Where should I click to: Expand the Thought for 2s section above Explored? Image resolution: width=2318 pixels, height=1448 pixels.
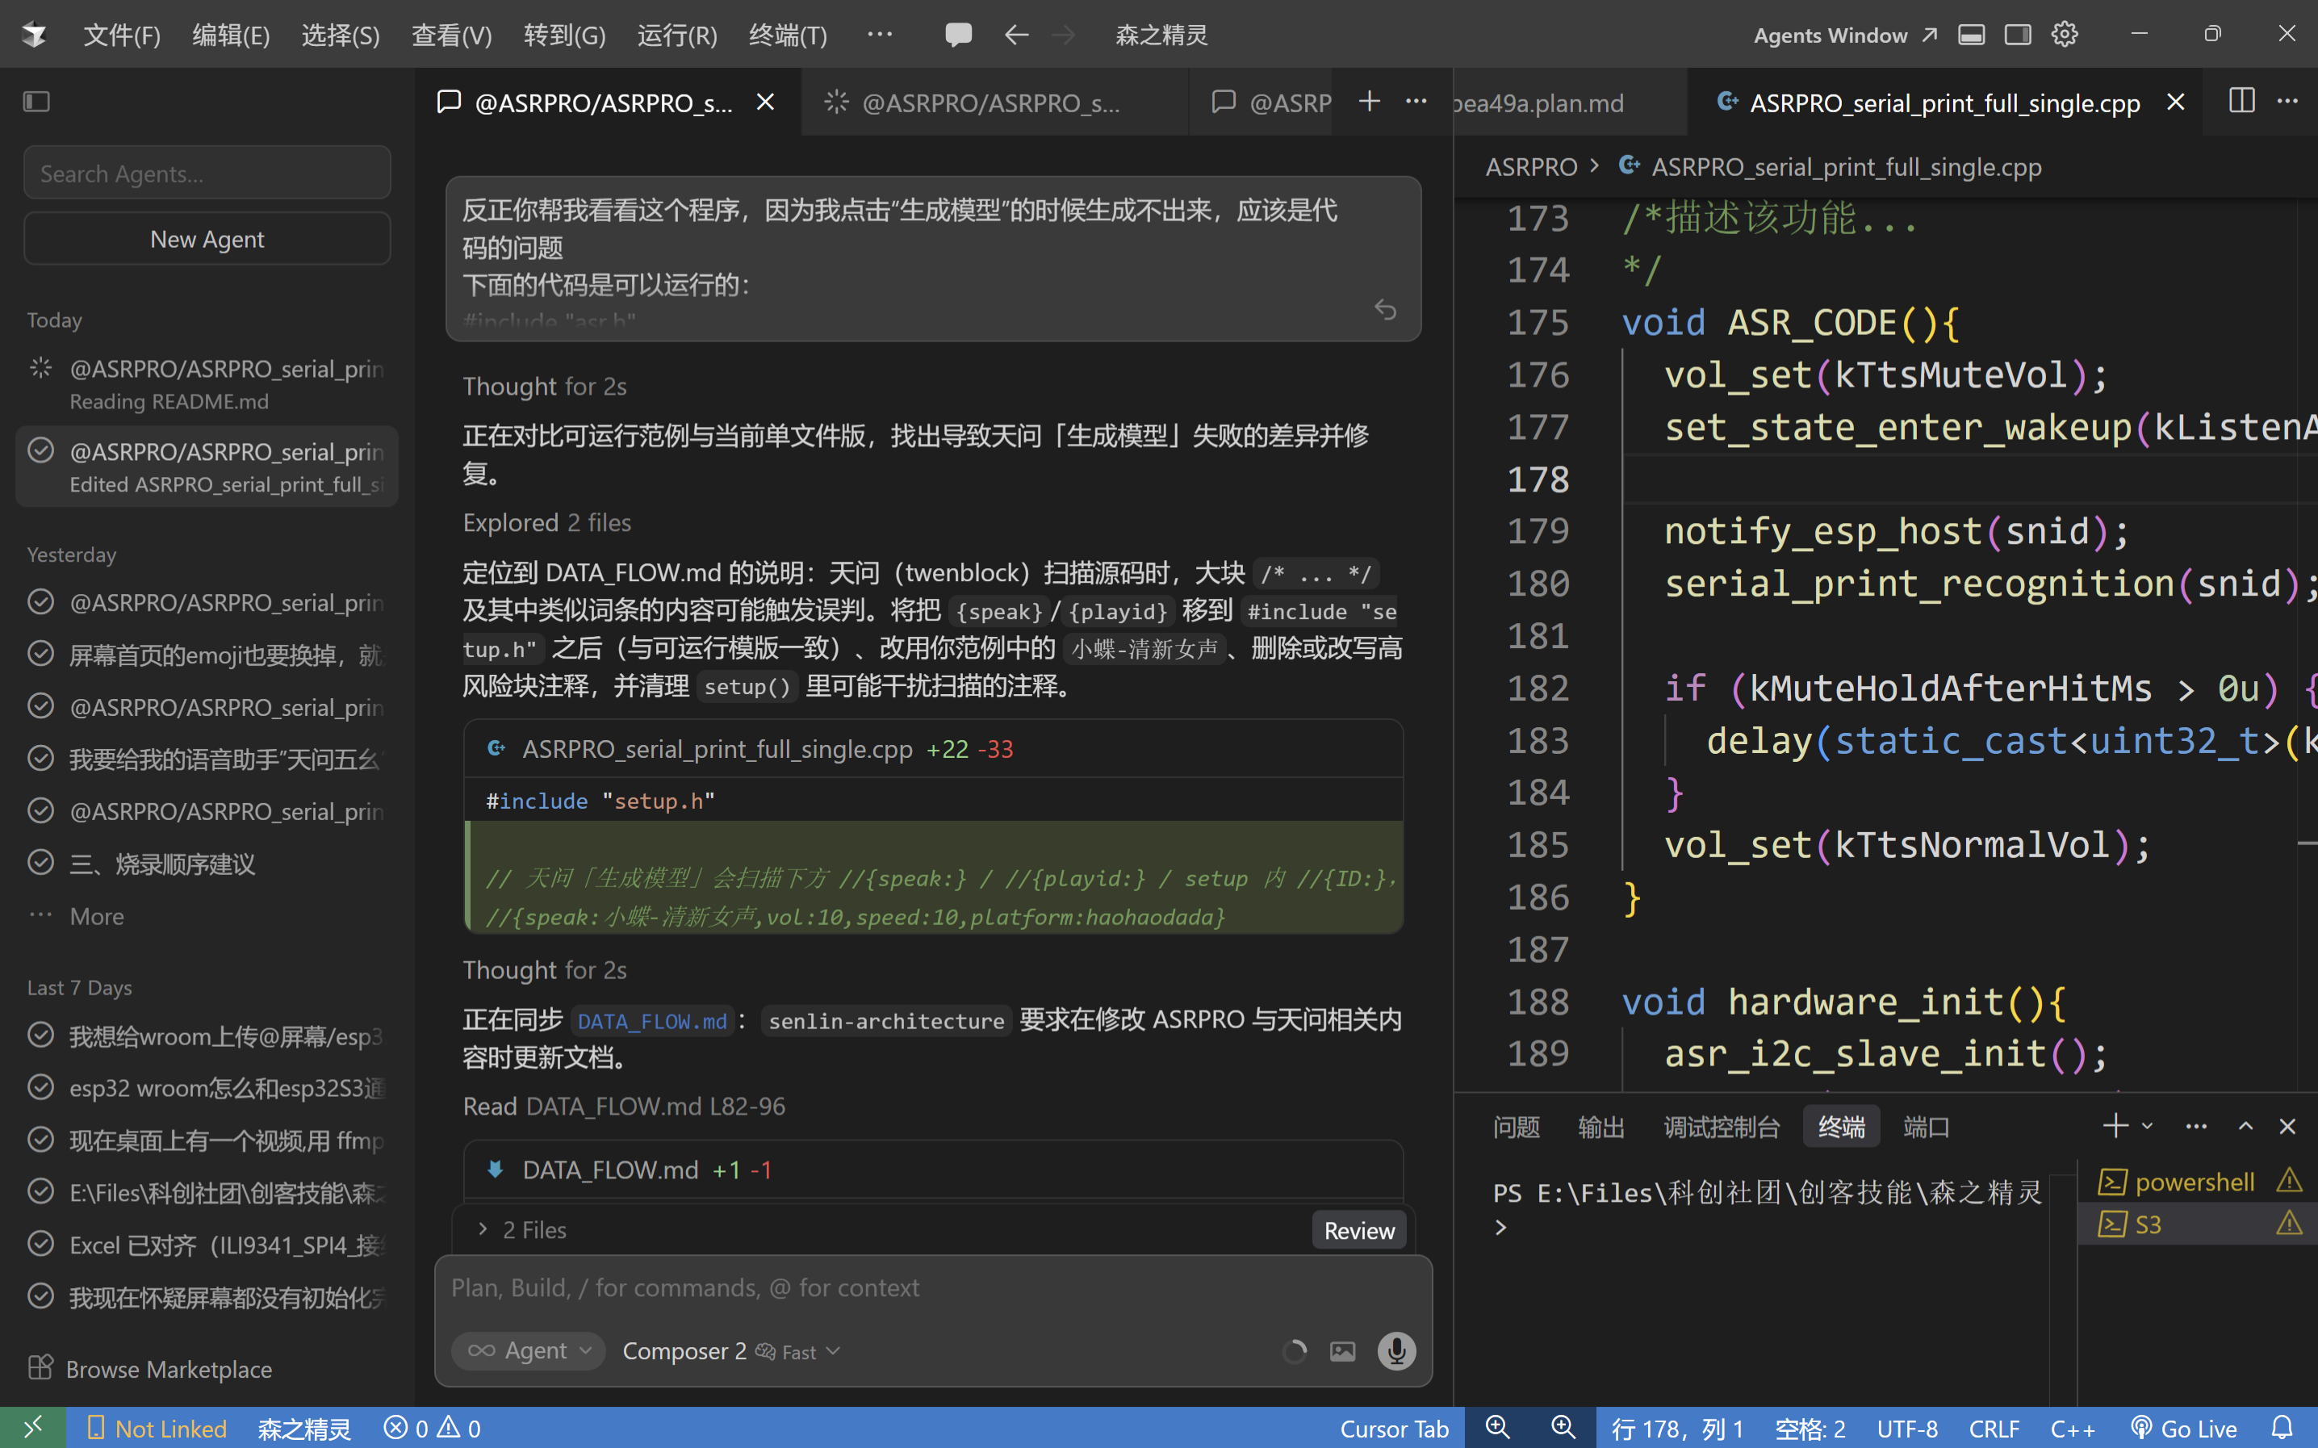point(544,386)
